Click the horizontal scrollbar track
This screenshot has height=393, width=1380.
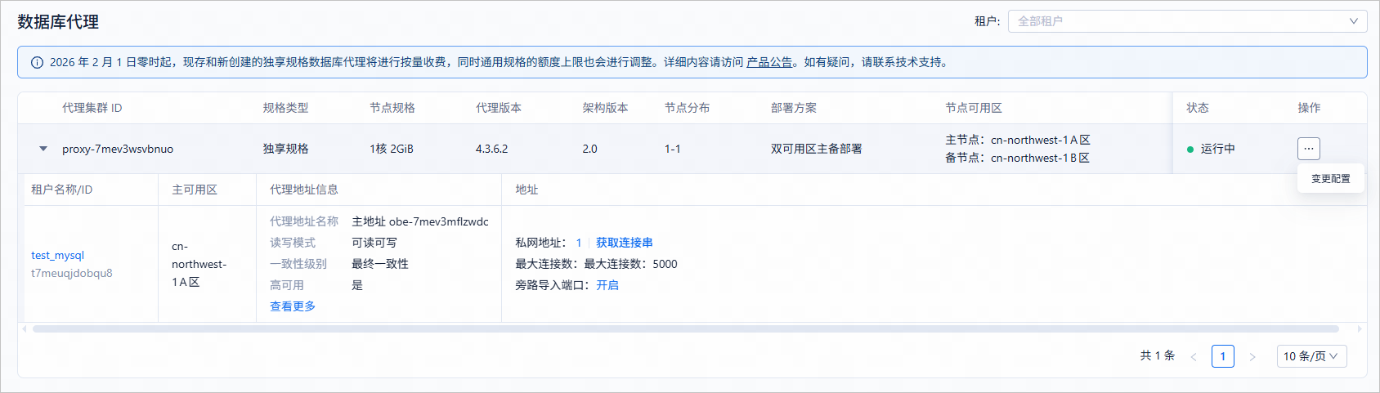coord(685,329)
